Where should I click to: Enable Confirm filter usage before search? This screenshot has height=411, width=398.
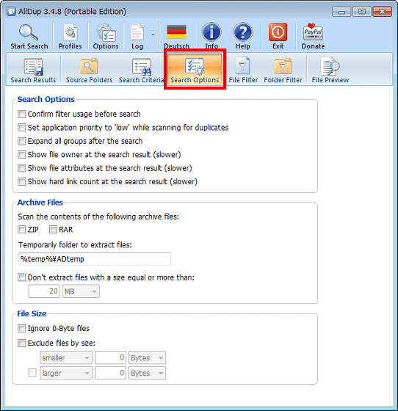[x=21, y=114]
